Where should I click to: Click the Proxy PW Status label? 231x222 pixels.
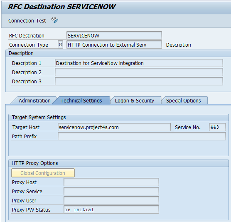click(31, 210)
